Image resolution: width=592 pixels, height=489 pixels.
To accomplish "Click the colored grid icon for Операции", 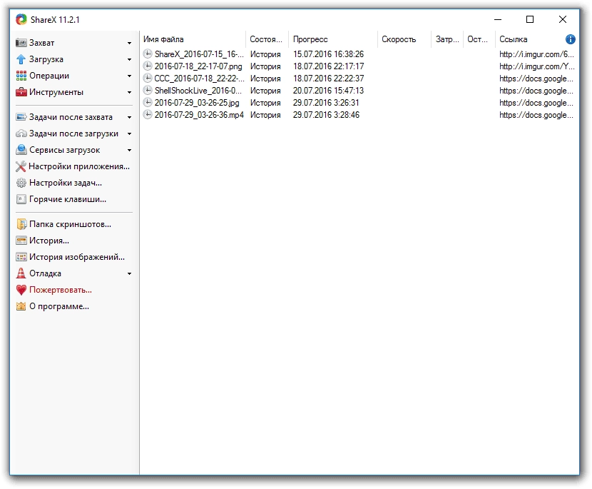I will pyautogui.click(x=21, y=76).
